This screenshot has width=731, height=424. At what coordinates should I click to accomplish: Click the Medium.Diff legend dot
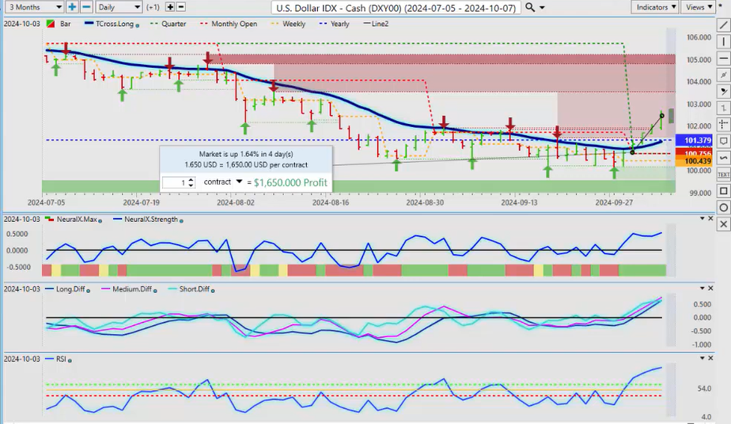(155, 291)
